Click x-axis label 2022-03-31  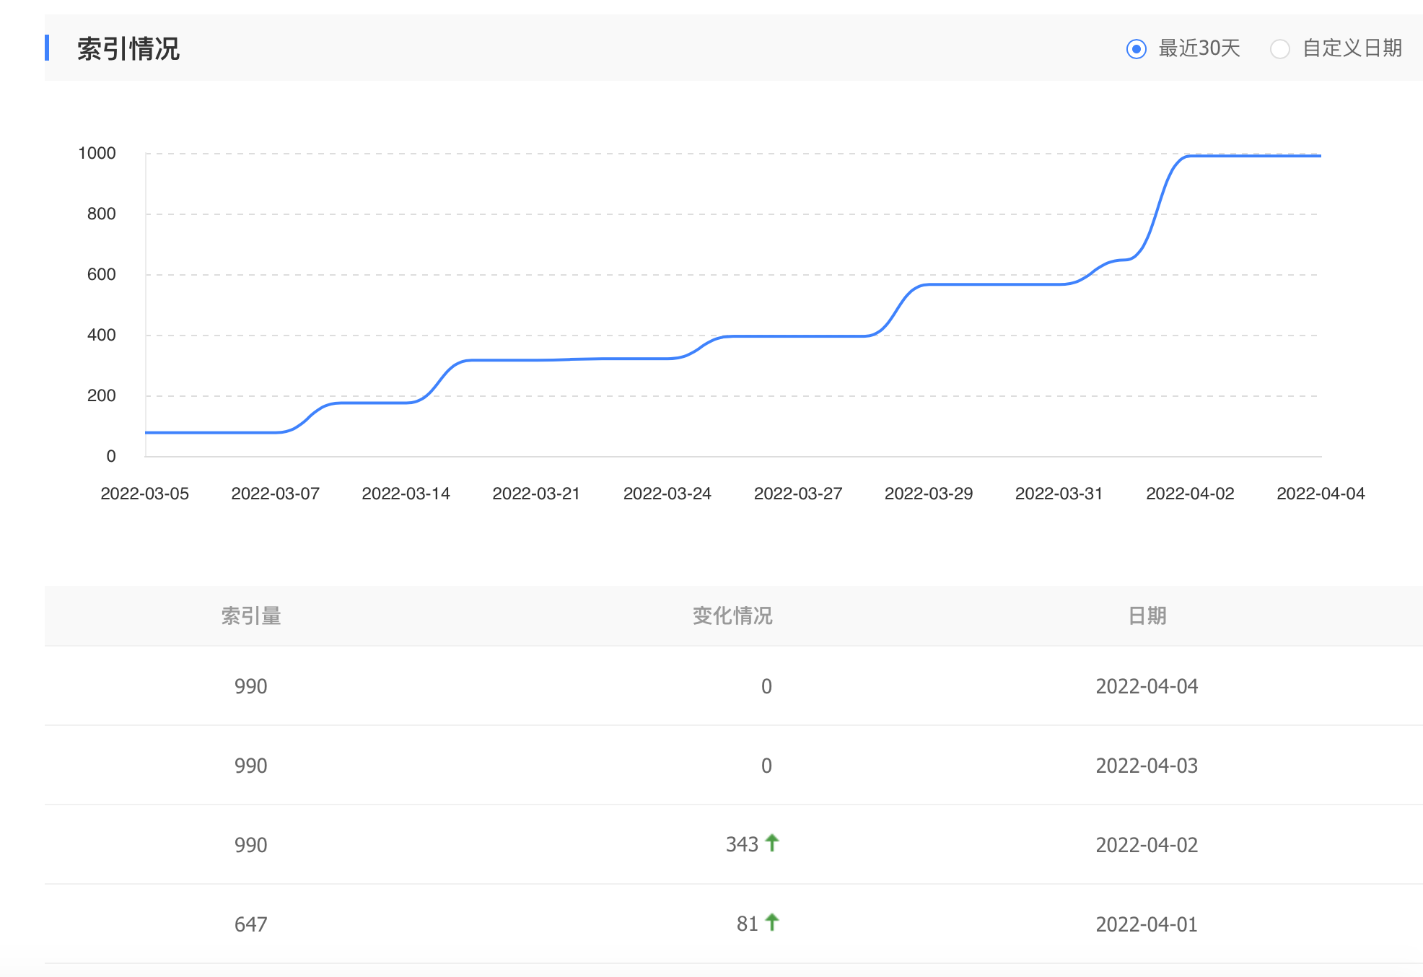(x=1059, y=494)
